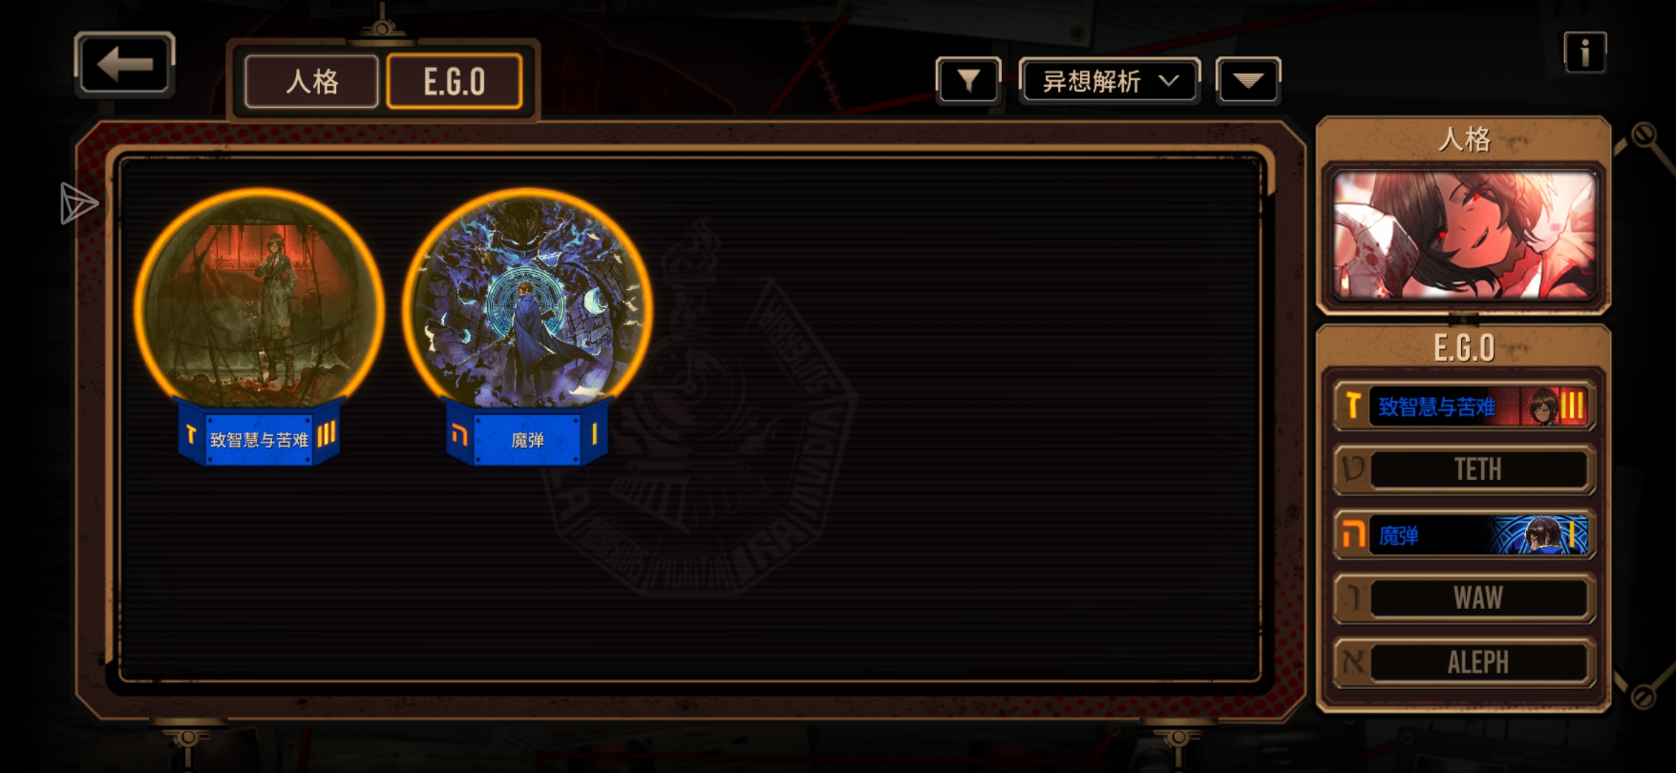Toggle sort order with the down triangle button
The image size is (1676, 773).
1248,80
